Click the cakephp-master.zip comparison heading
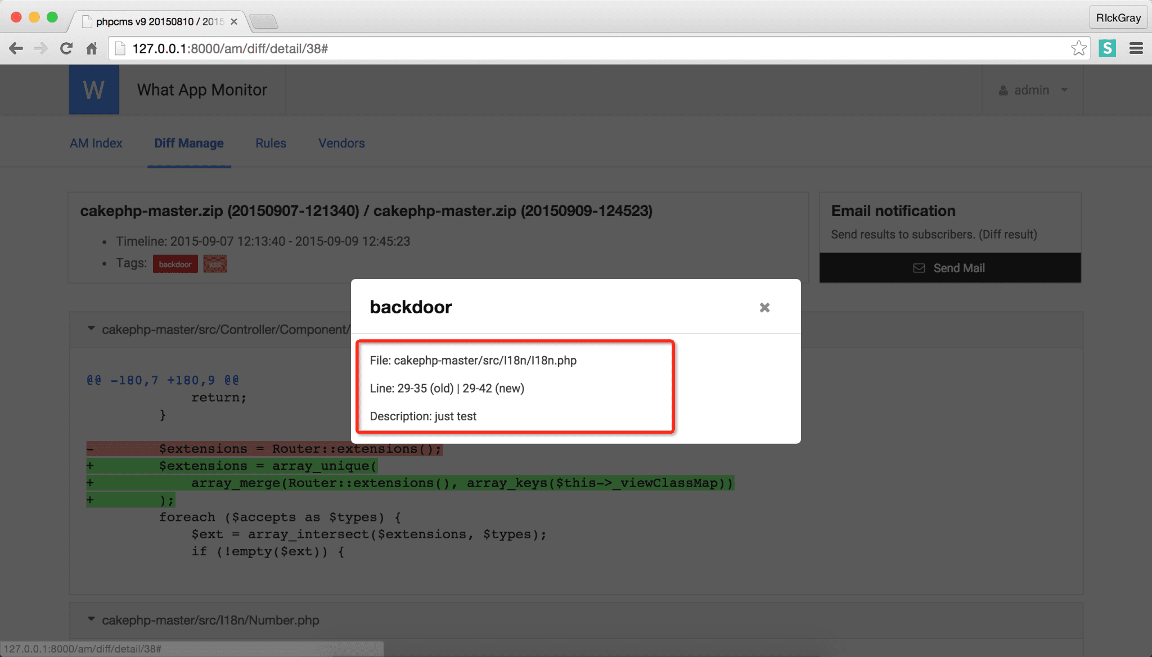 point(366,211)
